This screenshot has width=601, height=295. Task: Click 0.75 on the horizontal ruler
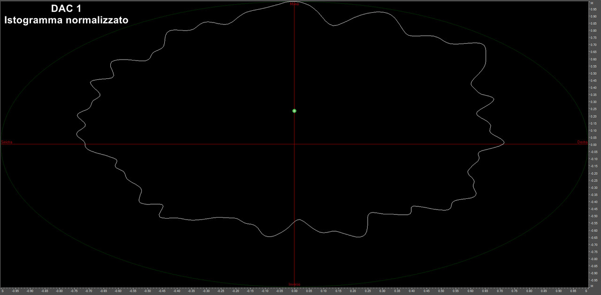pos(515,291)
